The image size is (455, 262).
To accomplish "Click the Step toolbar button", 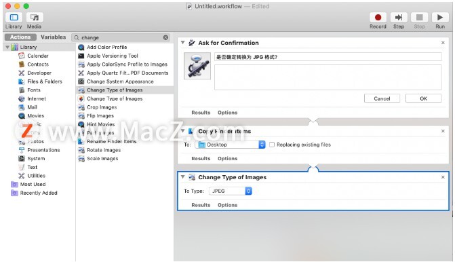I will [x=399, y=18].
